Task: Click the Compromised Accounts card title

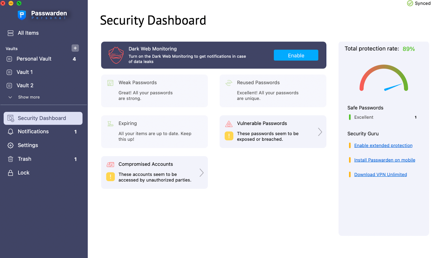Action: click(146, 164)
